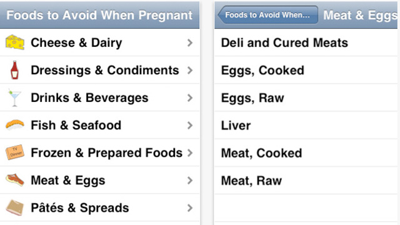Select Deli and Cured Meats
Viewport: 400px width, 225px height.
coord(306,42)
